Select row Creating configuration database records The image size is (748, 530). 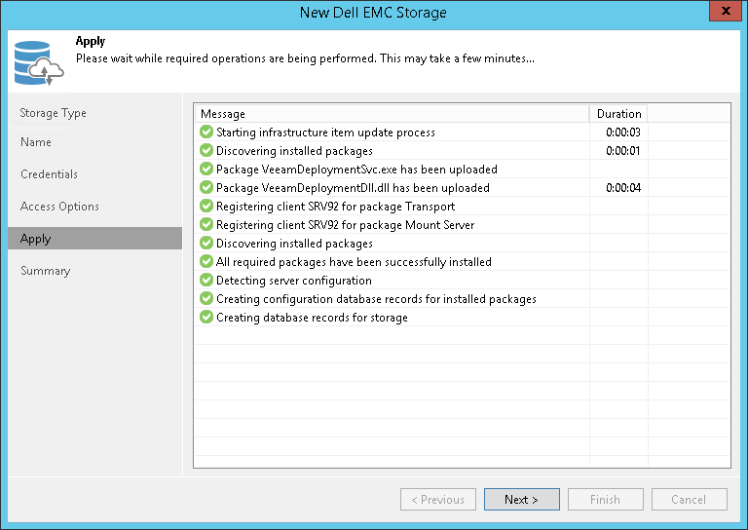tap(376, 299)
